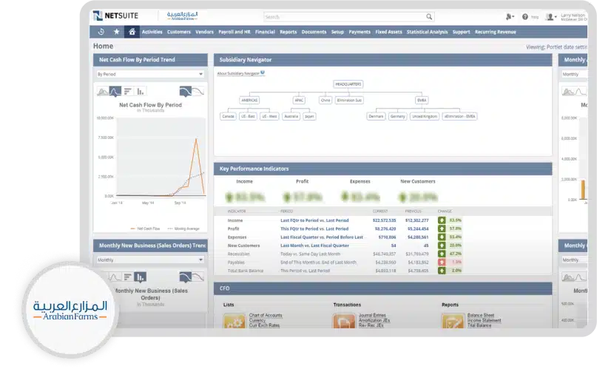Screen dimensions: 597x369
Task: Open the Shortcuts star icon
Action: (x=116, y=32)
